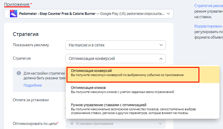Click the chevron arrow of the app selector
This screenshot has height=129, width=223.
click(x=168, y=14)
